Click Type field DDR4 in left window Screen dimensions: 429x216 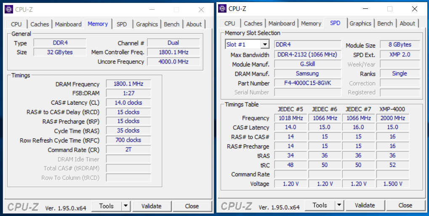(60, 43)
